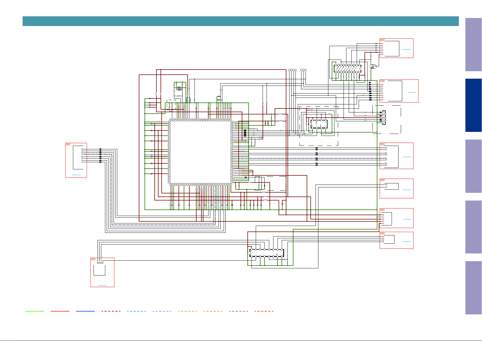Click the dashed cyan legend line
This screenshot has height=341, width=482.
[x=136, y=311]
